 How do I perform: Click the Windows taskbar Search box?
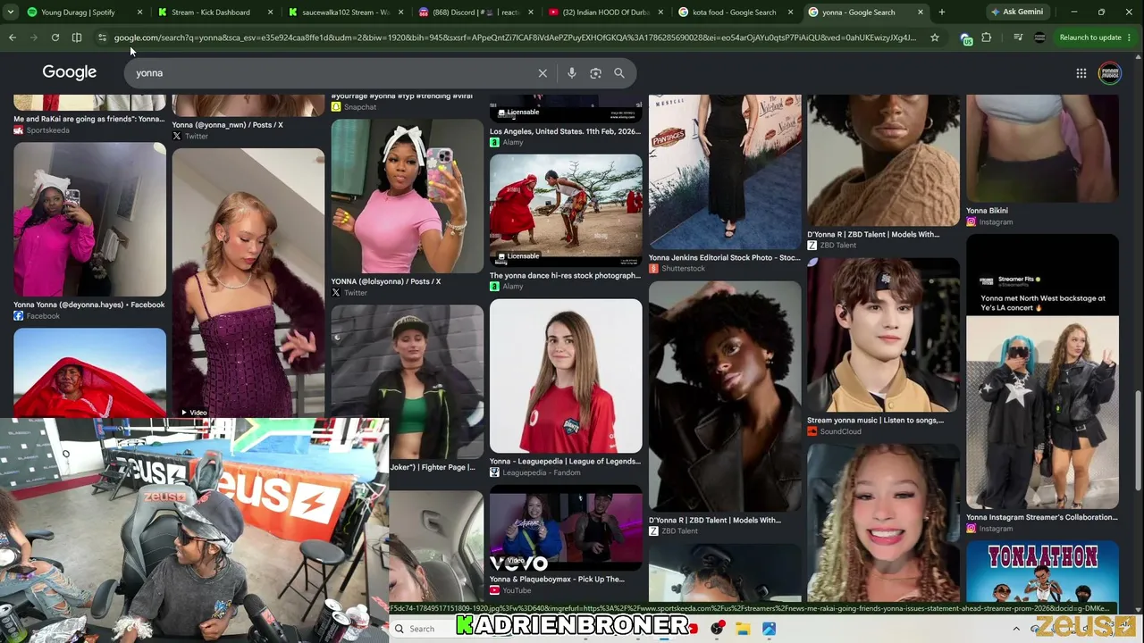point(423,629)
